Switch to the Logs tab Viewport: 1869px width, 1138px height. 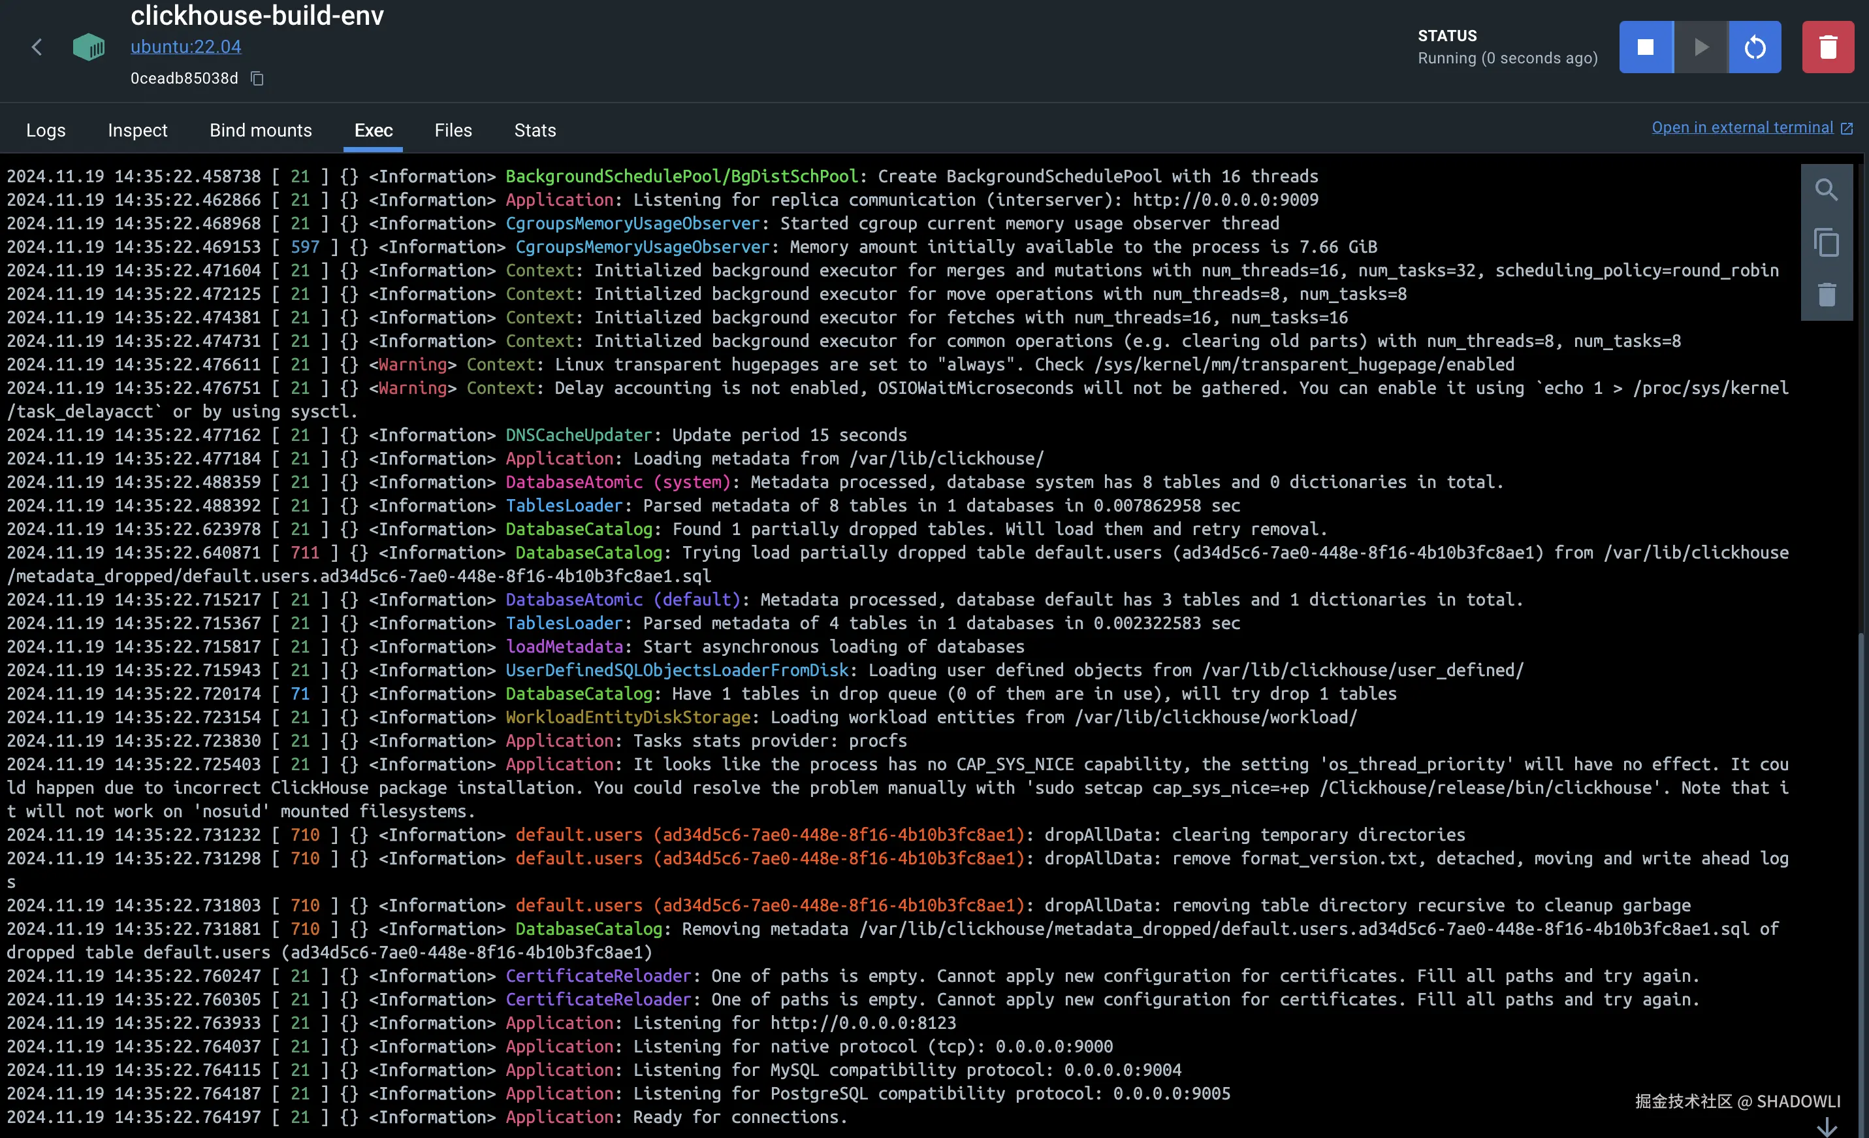46,131
